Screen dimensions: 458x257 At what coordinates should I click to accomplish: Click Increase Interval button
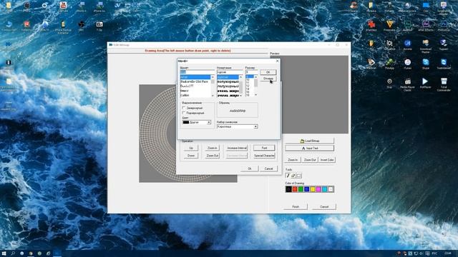coord(237,148)
